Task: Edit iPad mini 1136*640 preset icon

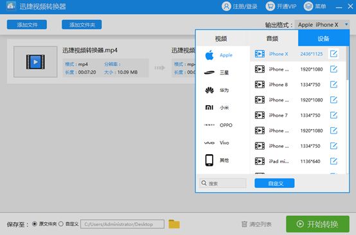Action: click(x=334, y=161)
